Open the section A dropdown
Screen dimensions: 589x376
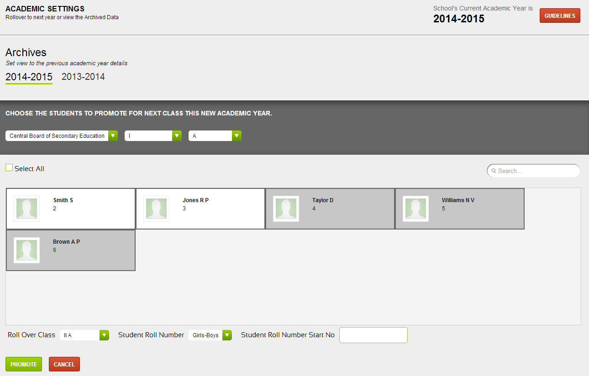coord(215,136)
